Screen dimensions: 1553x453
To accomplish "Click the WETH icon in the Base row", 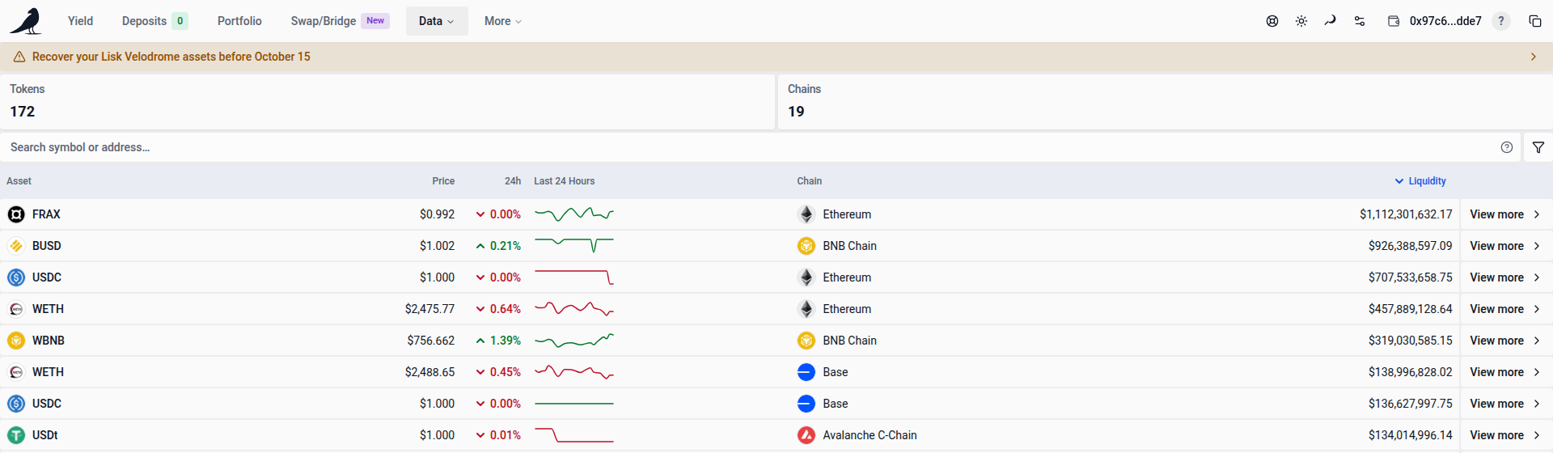I will pos(16,372).
